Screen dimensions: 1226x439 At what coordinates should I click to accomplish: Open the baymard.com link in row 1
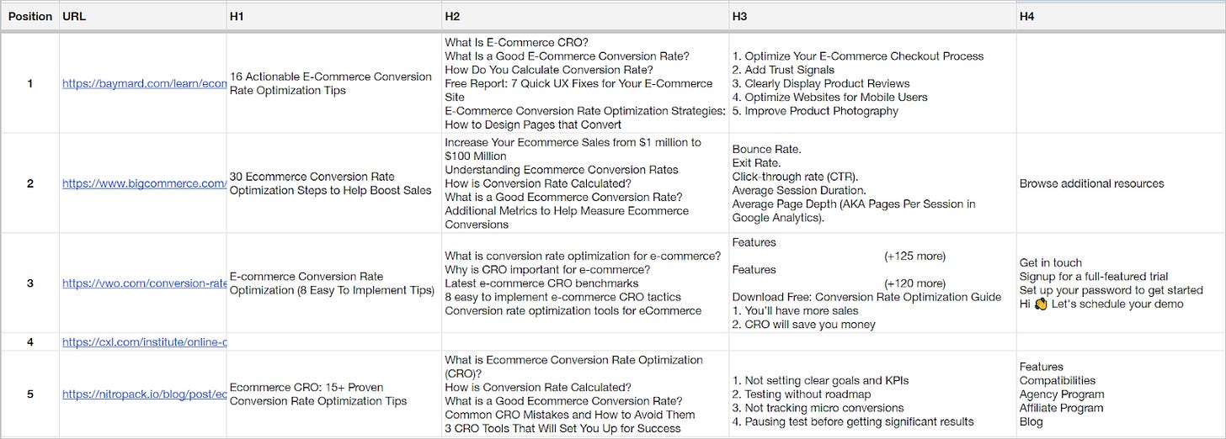point(144,83)
